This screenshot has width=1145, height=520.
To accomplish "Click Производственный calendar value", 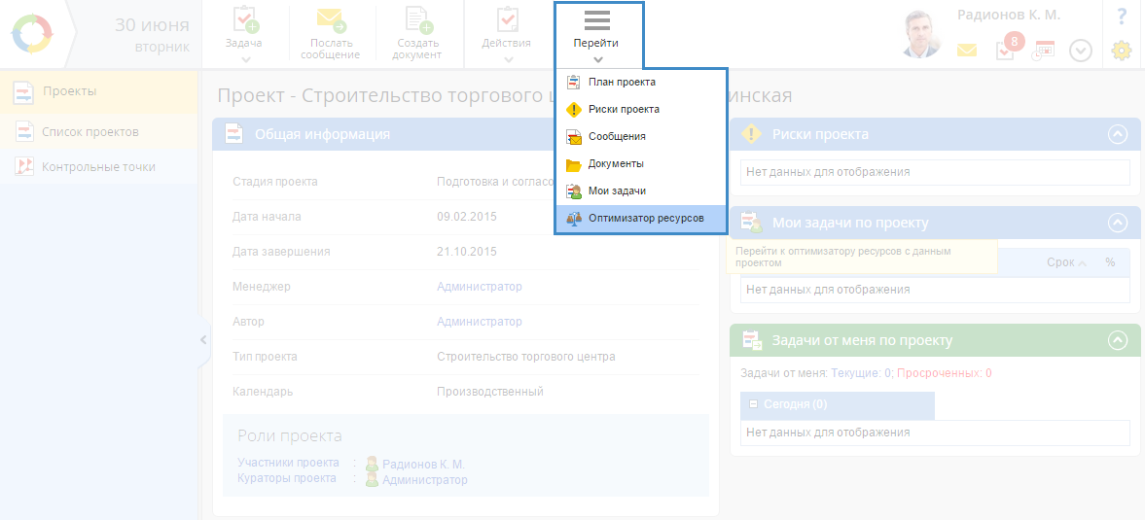I will click(x=490, y=392).
